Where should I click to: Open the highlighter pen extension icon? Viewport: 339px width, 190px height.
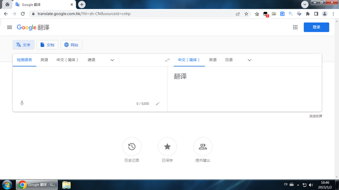tap(299, 14)
